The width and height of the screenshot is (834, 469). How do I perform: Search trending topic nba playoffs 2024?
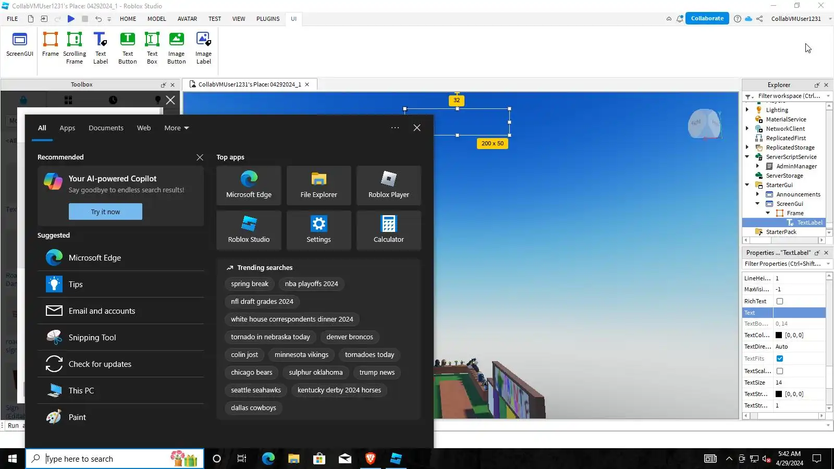coord(311,284)
